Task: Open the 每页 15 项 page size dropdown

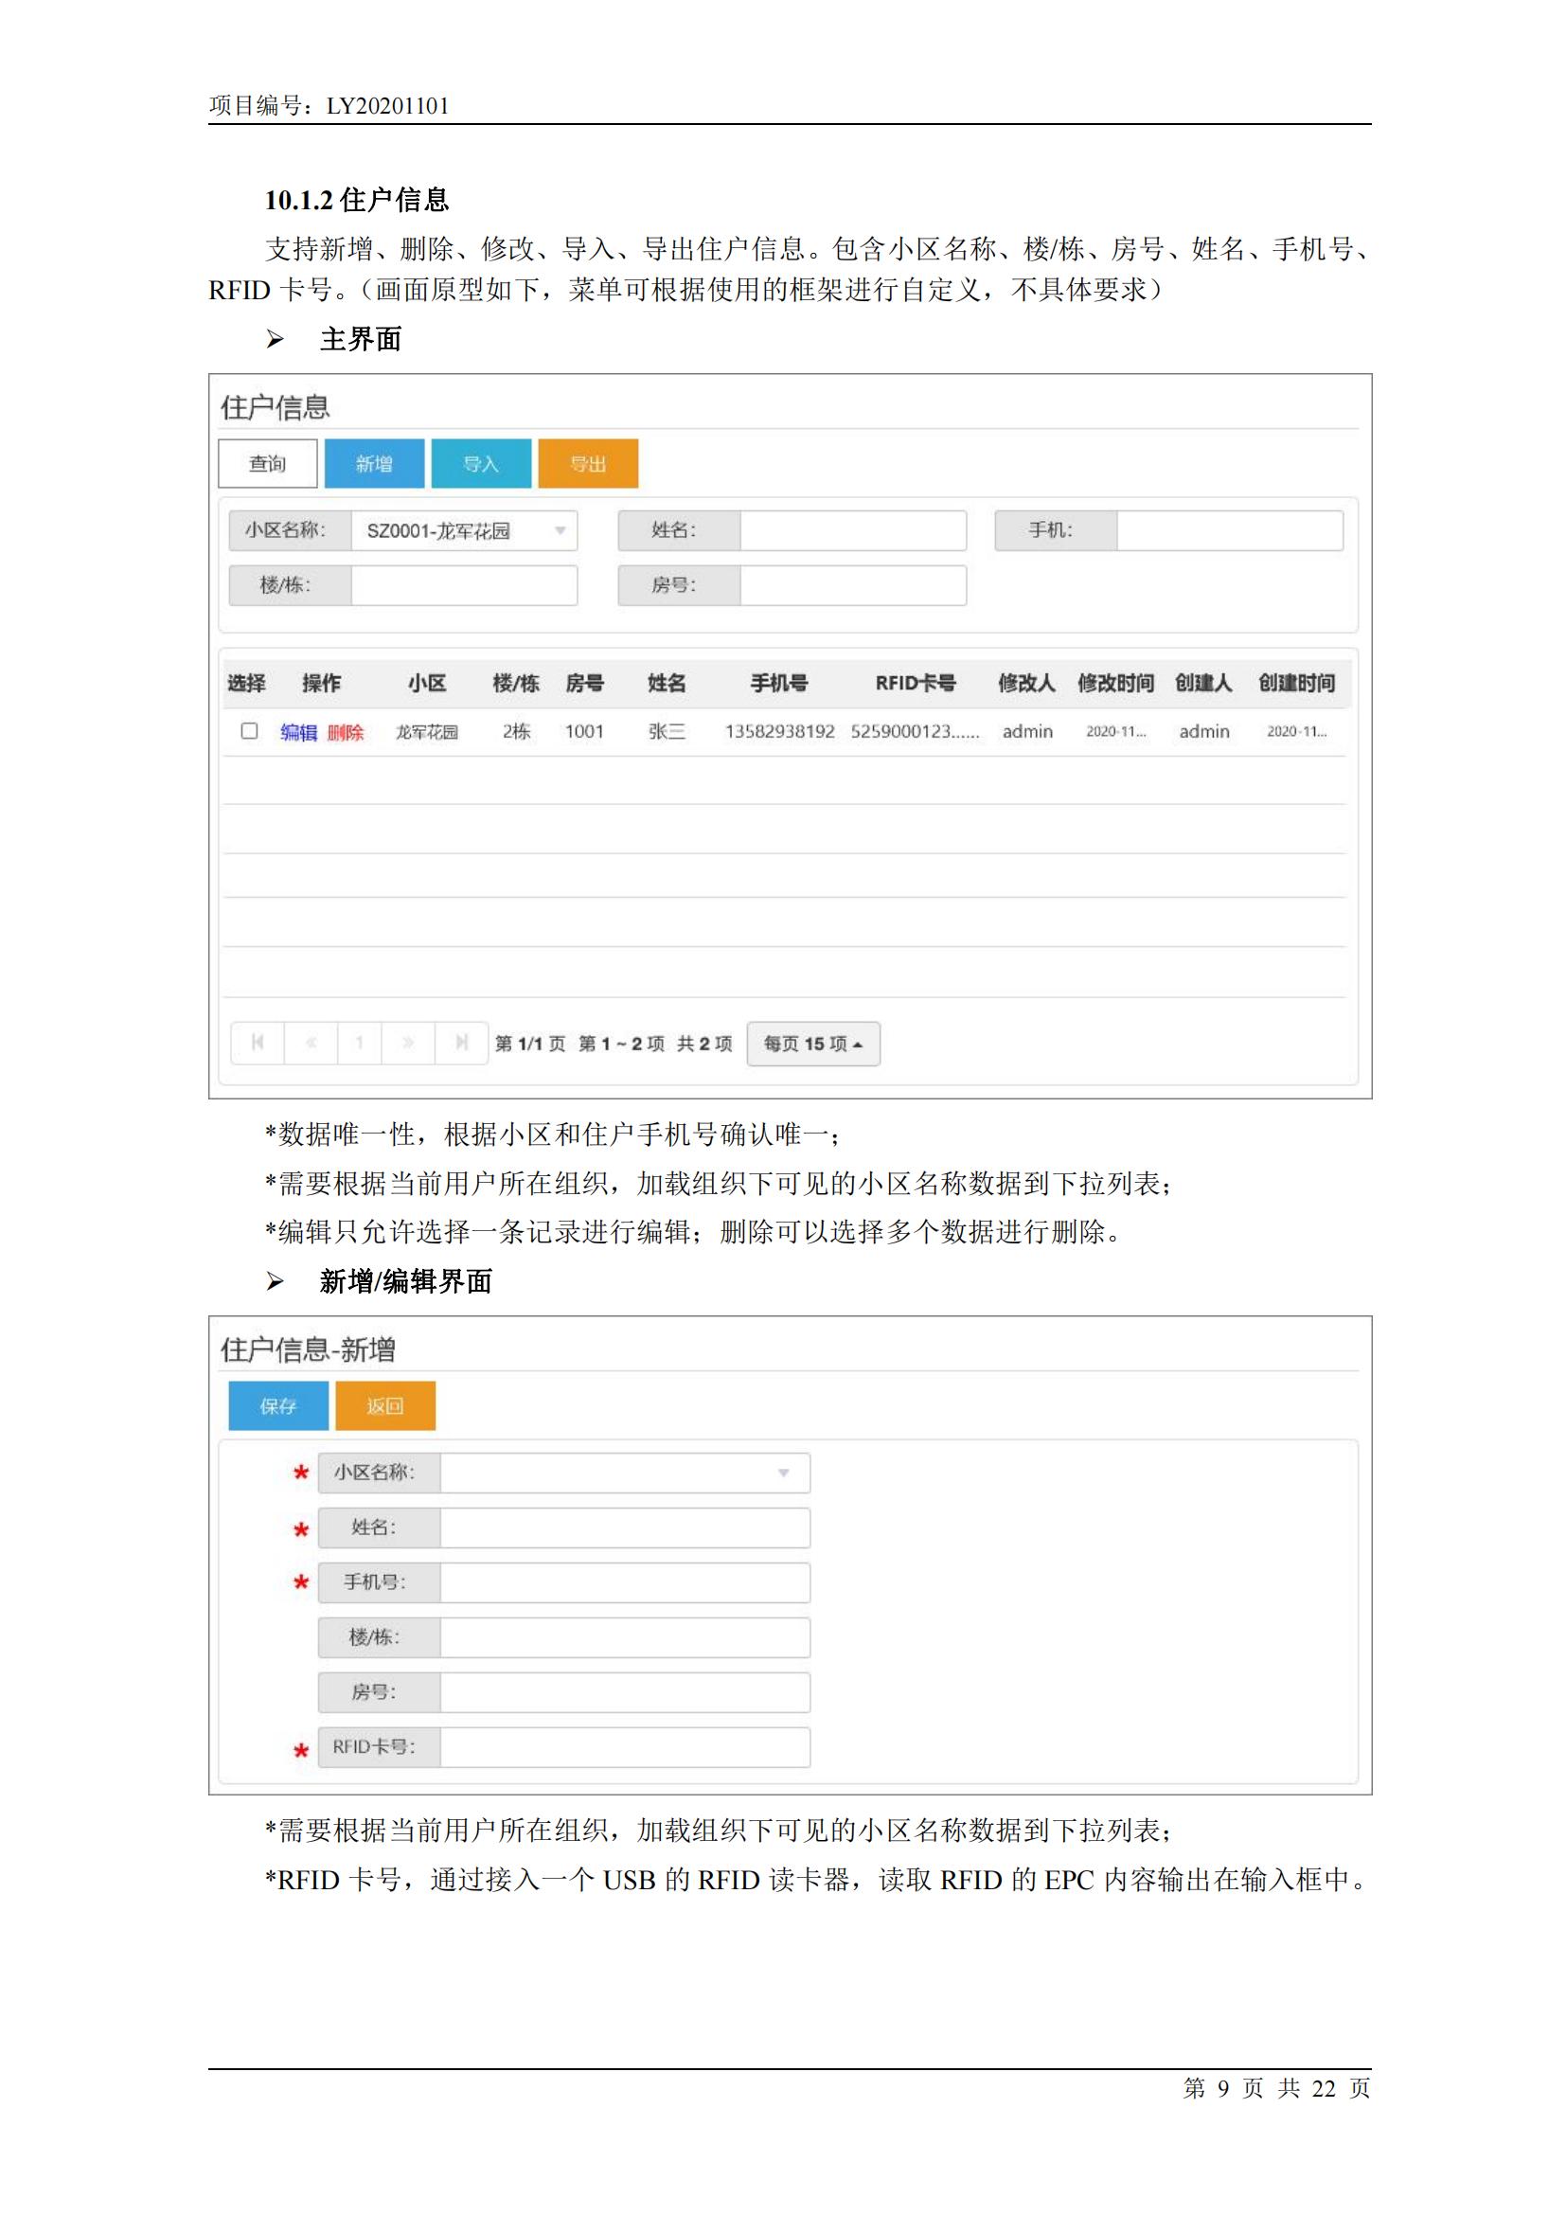Action: (813, 1044)
